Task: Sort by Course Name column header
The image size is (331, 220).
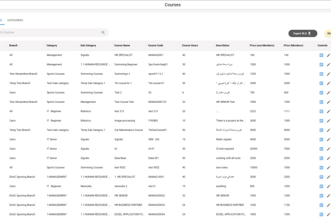Action: point(122,46)
